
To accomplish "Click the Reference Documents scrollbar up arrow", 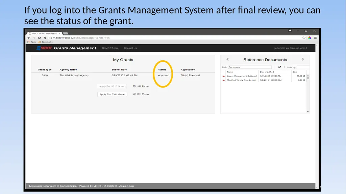I will click(x=308, y=75).
